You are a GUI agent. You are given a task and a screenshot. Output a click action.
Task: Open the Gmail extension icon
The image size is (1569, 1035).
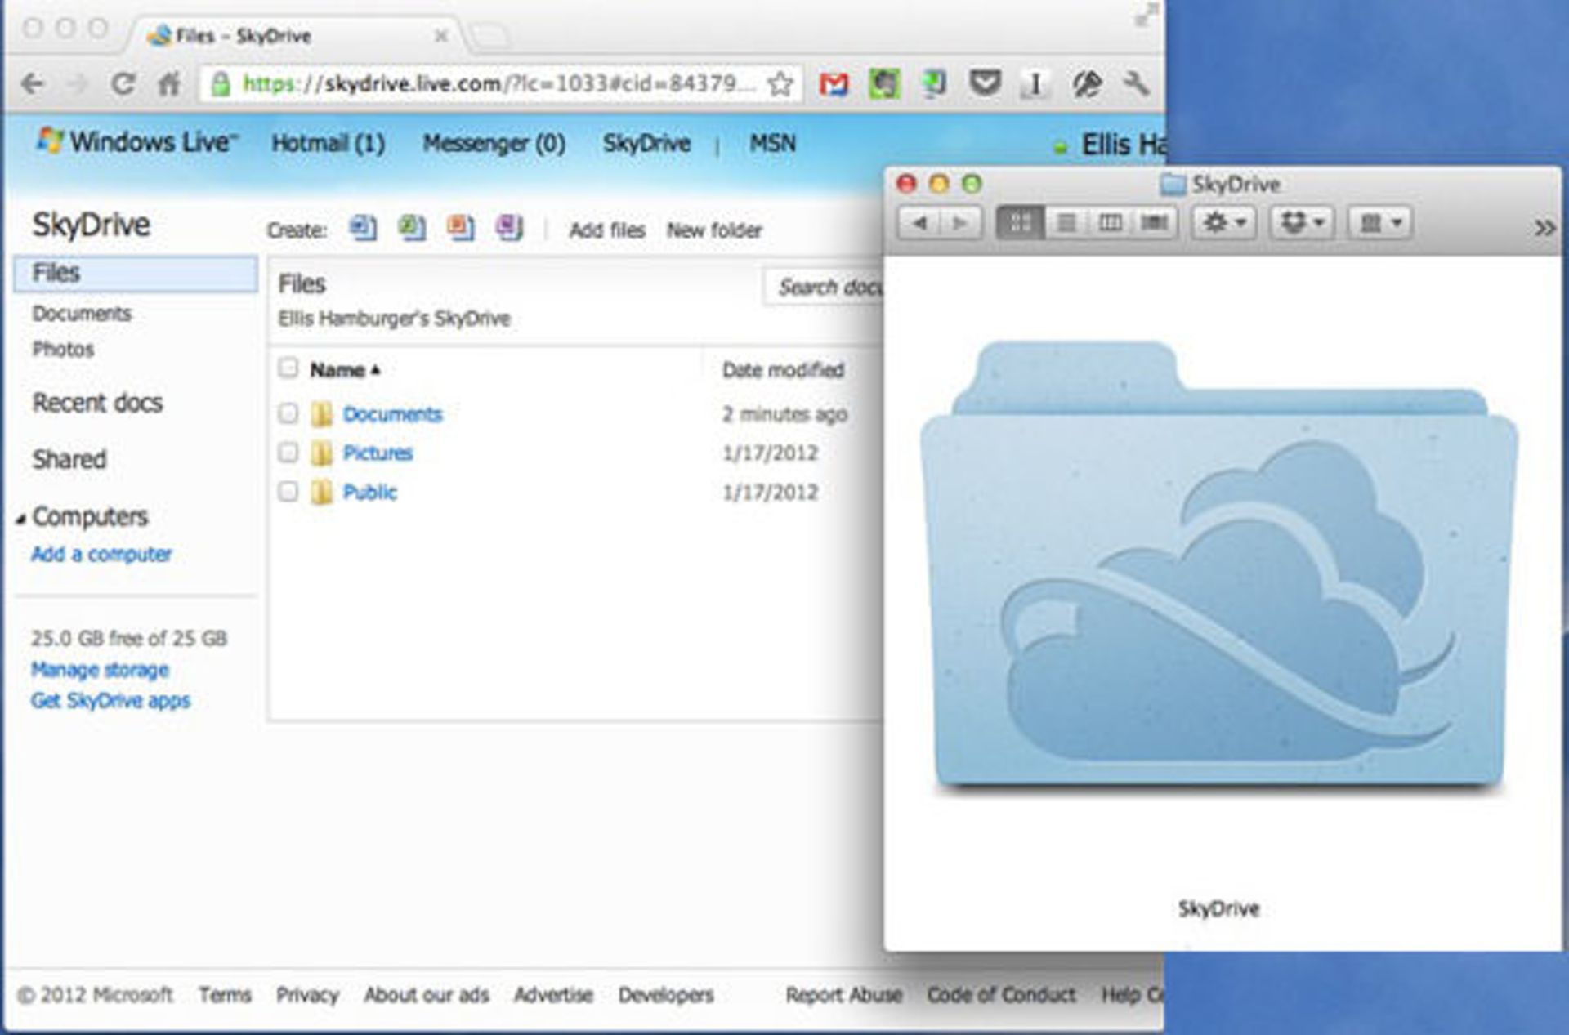pos(834,83)
